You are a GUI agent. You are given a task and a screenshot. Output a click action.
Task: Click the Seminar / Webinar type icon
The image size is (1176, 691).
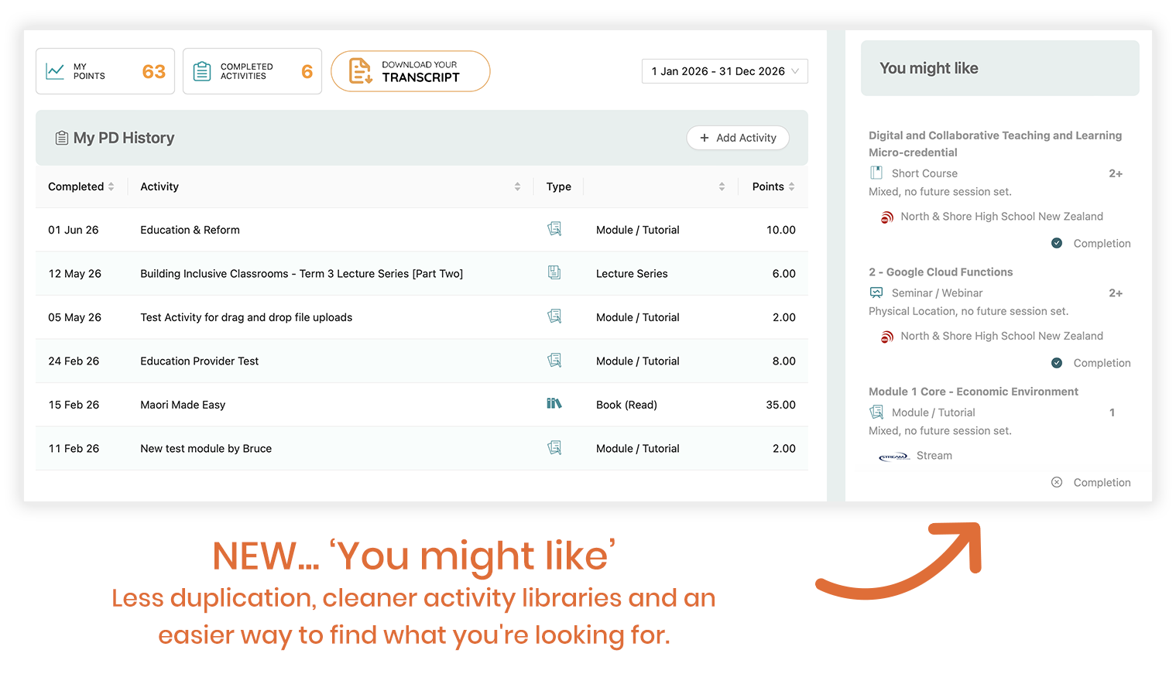click(x=876, y=292)
